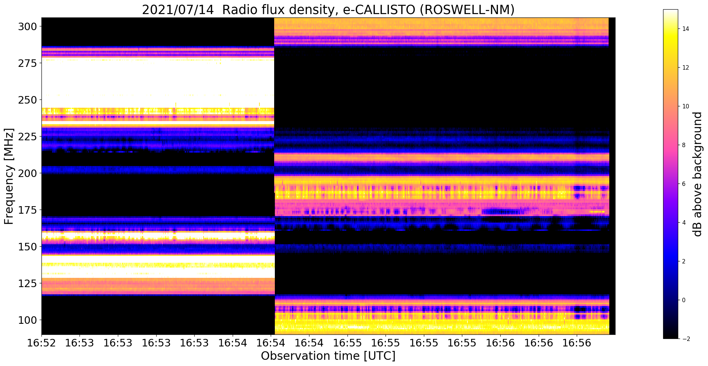Click the 16:52 time tick label

tap(41, 343)
